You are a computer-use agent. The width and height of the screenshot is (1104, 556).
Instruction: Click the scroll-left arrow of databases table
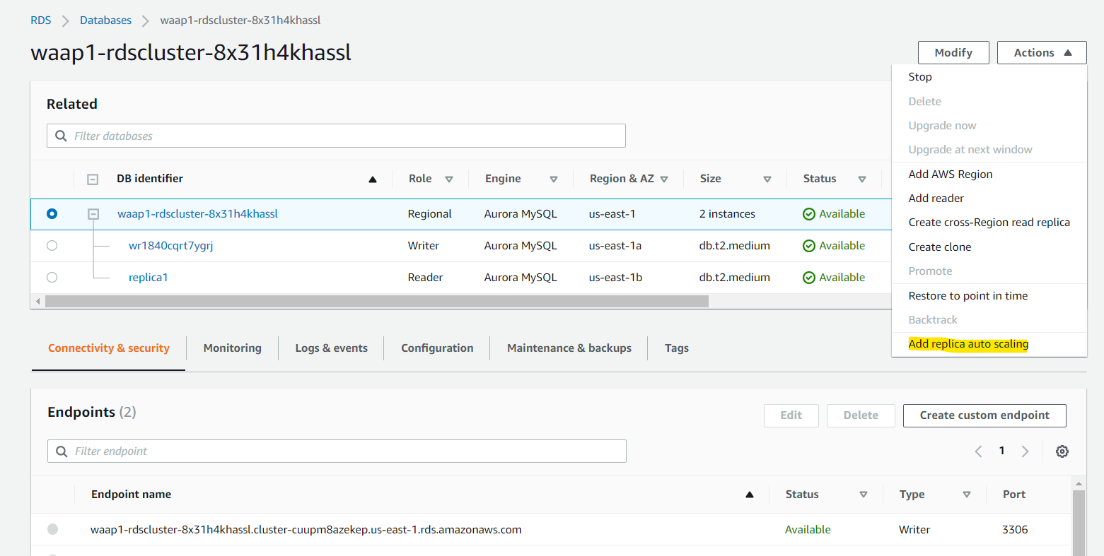point(37,302)
